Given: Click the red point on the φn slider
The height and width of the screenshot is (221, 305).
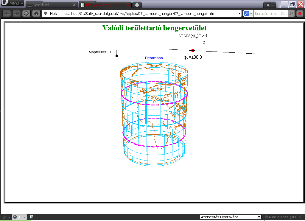Looking at the screenshot, I should (x=193, y=51).
